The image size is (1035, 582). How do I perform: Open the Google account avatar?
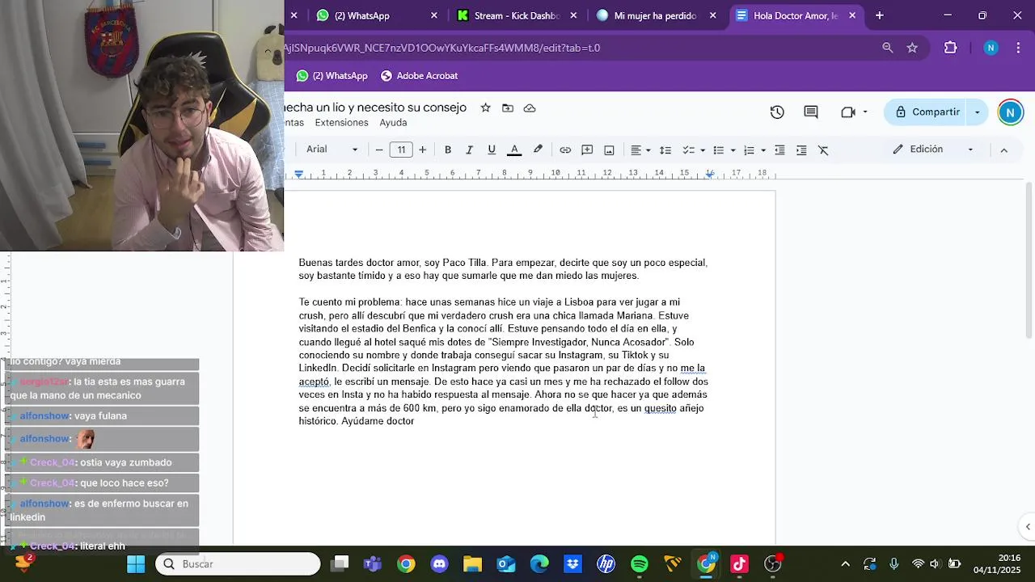click(x=1010, y=112)
